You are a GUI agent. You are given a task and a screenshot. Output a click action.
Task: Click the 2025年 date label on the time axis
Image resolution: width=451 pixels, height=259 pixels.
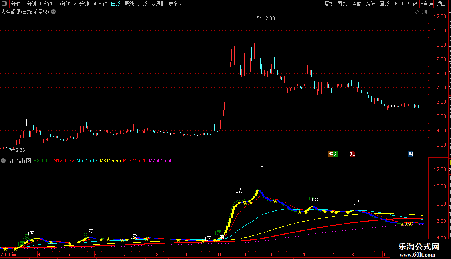(8, 255)
